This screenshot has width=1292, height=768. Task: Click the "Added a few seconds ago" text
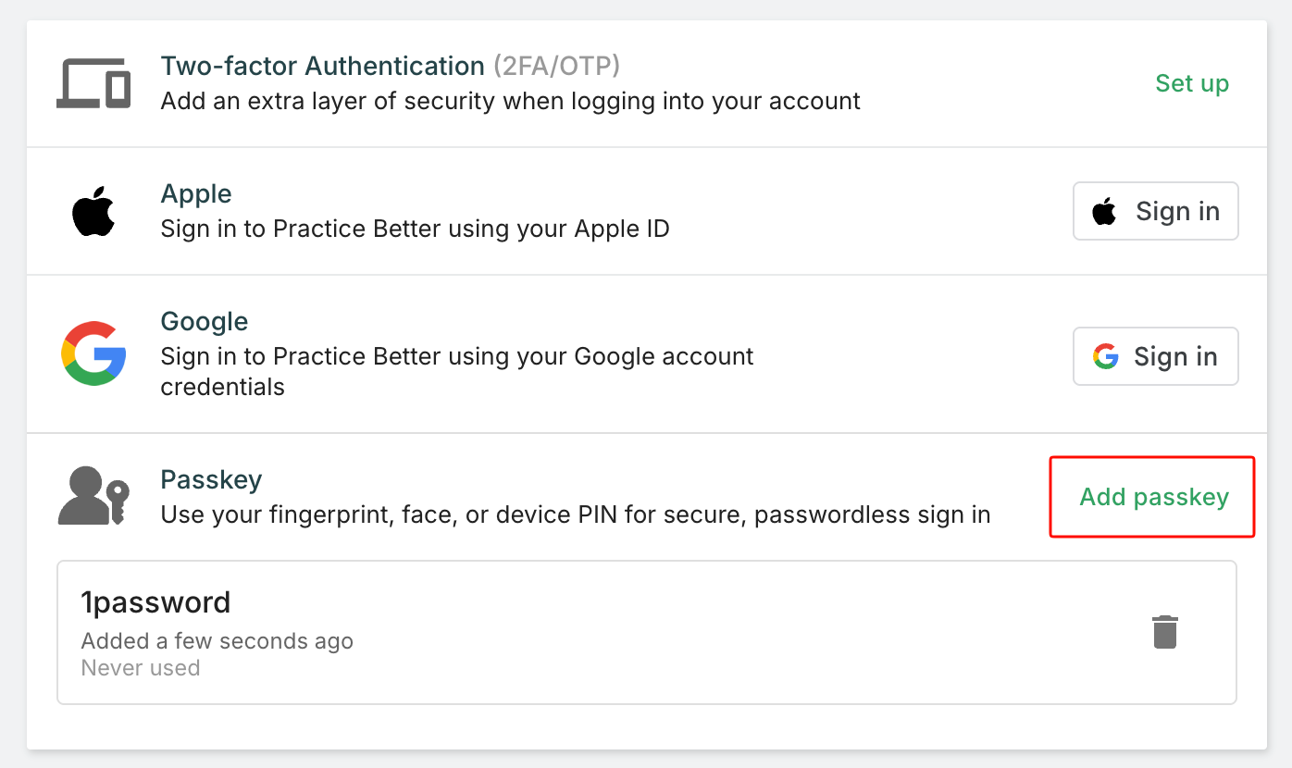point(217,641)
